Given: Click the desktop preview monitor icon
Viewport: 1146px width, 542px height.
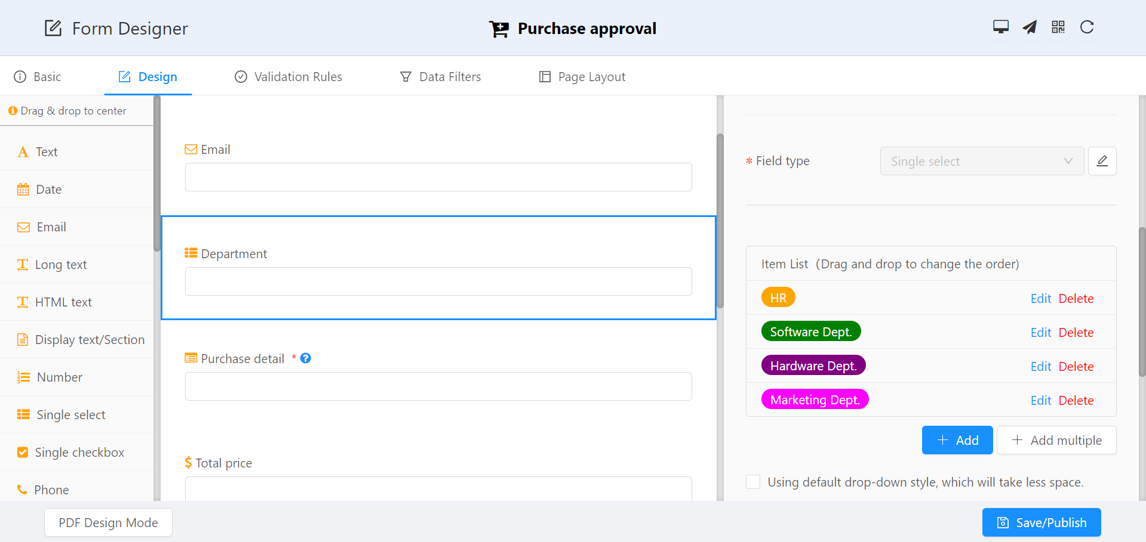Looking at the screenshot, I should click(x=1001, y=27).
